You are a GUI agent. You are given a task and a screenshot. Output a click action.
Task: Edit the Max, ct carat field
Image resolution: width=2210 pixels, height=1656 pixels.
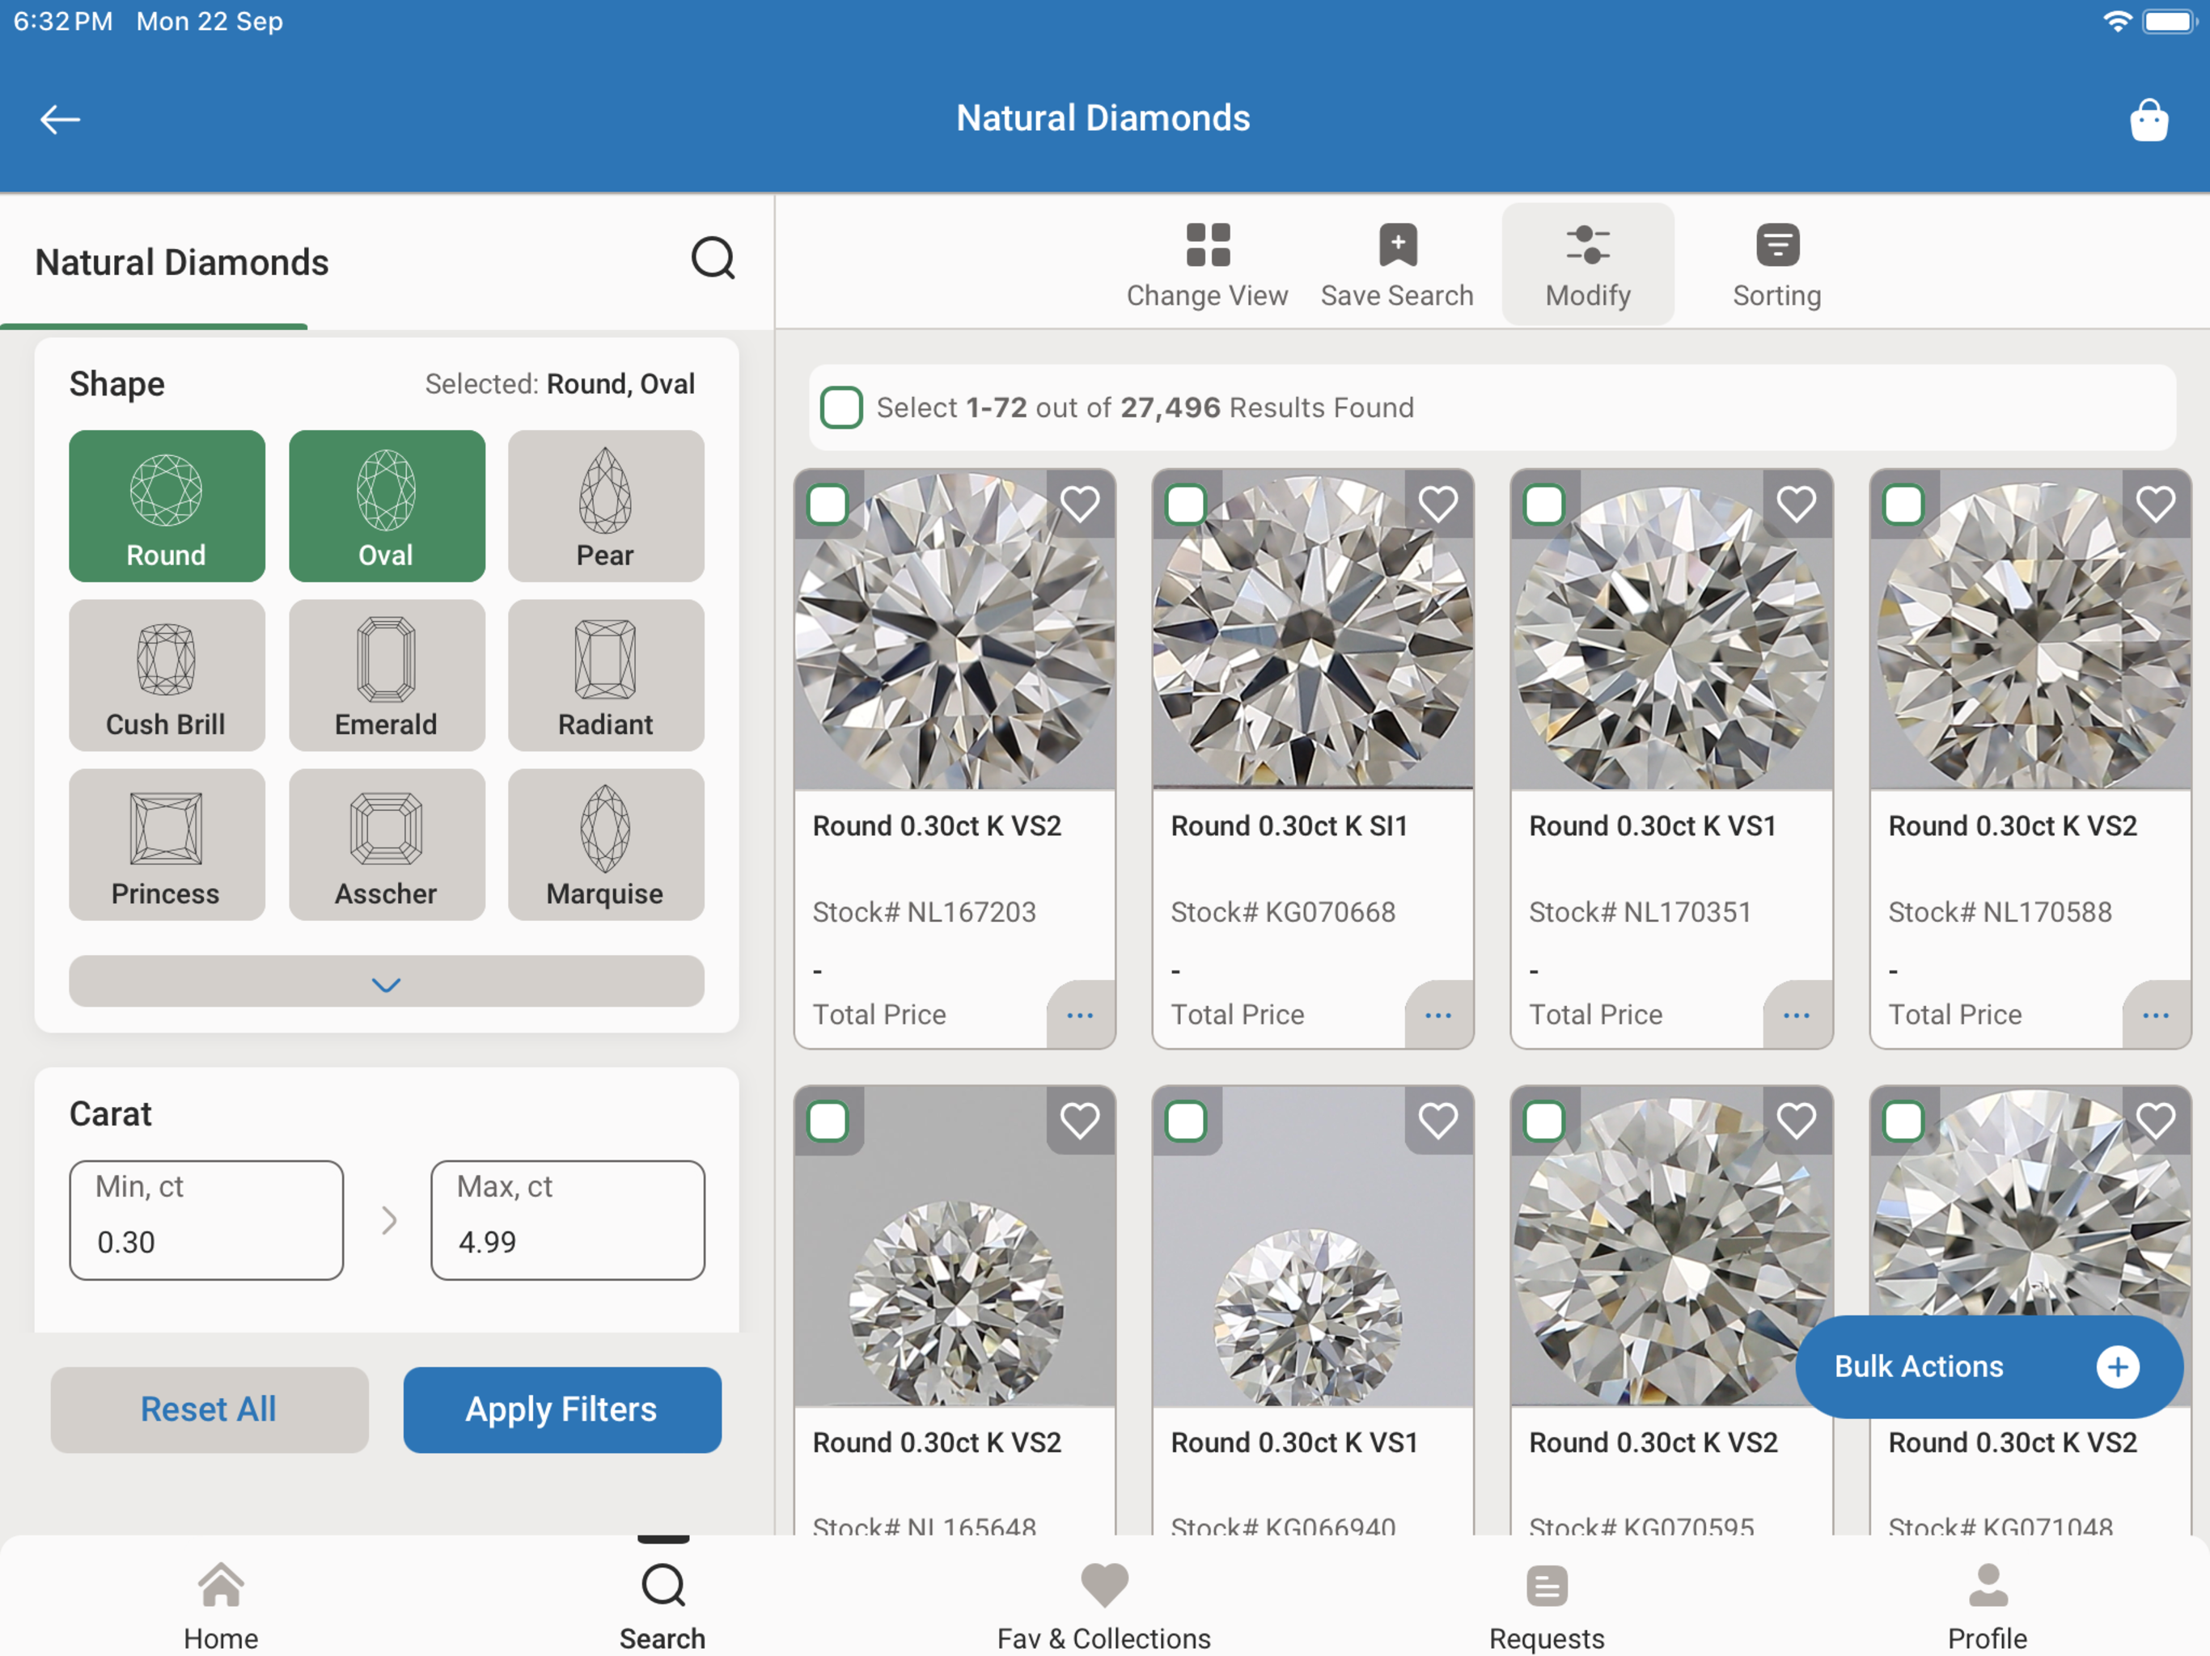(568, 1220)
